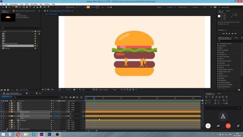Open the Effect menu
This screenshot has width=243, height=137.
point(27,4)
